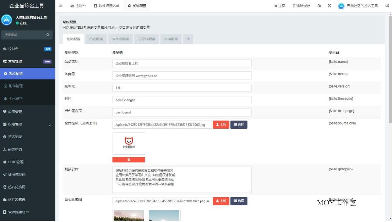Open 控制台 from the top navigation

pos(78,6)
